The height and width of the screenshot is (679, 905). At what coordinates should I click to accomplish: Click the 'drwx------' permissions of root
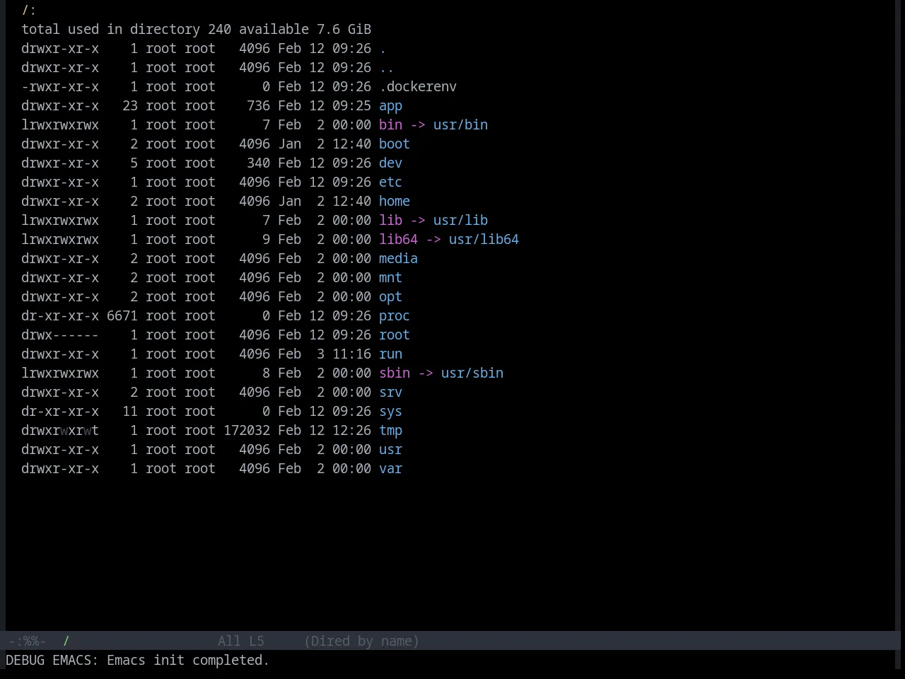click(60, 335)
